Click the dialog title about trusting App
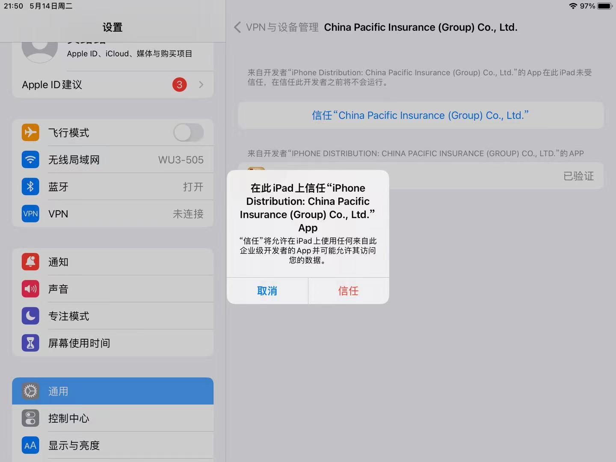The width and height of the screenshot is (616, 462). 308,208
